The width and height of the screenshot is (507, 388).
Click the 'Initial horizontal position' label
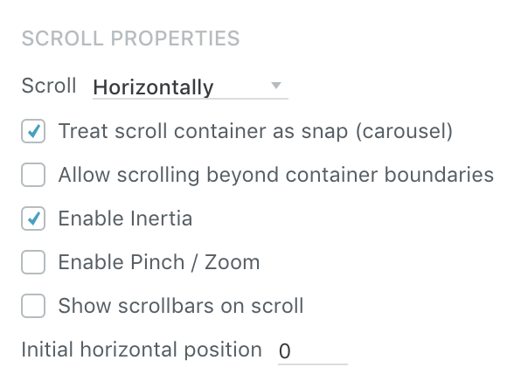coord(142,350)
